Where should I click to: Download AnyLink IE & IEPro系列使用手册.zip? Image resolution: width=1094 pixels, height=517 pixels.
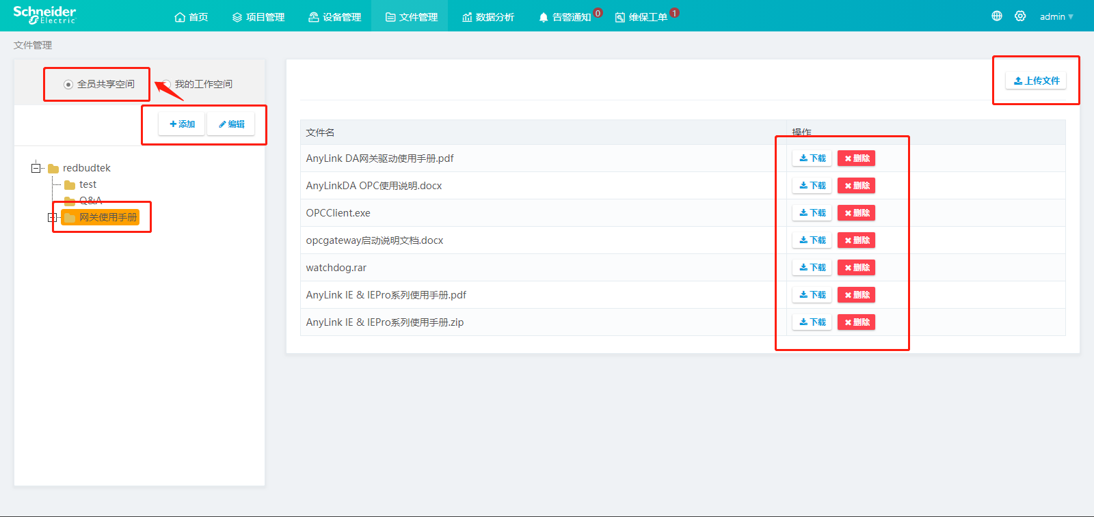pyautogui.click(x=812, y=322)
